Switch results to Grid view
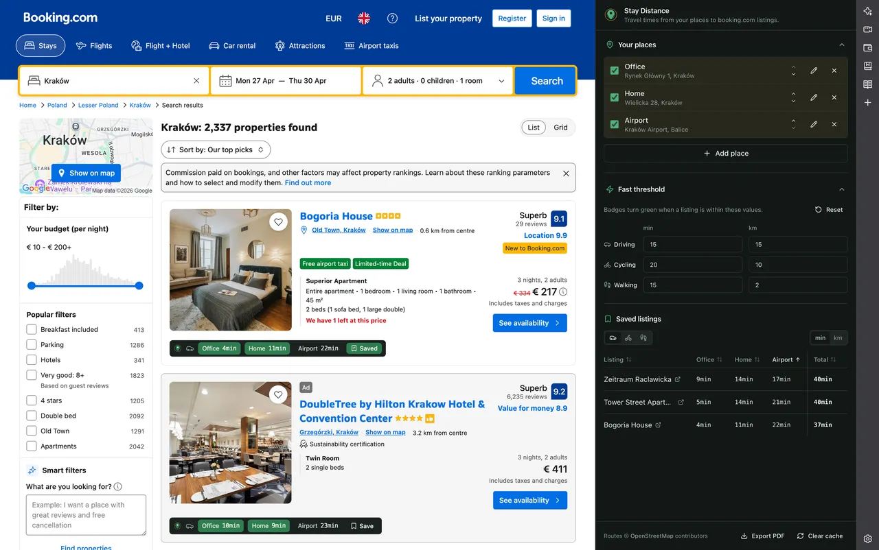 561,128
